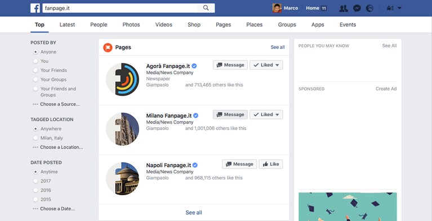This screenshot has width=432, height=221.
Task: Open the privacy shortcuts lock icon
Action: [x=390, y=8]
